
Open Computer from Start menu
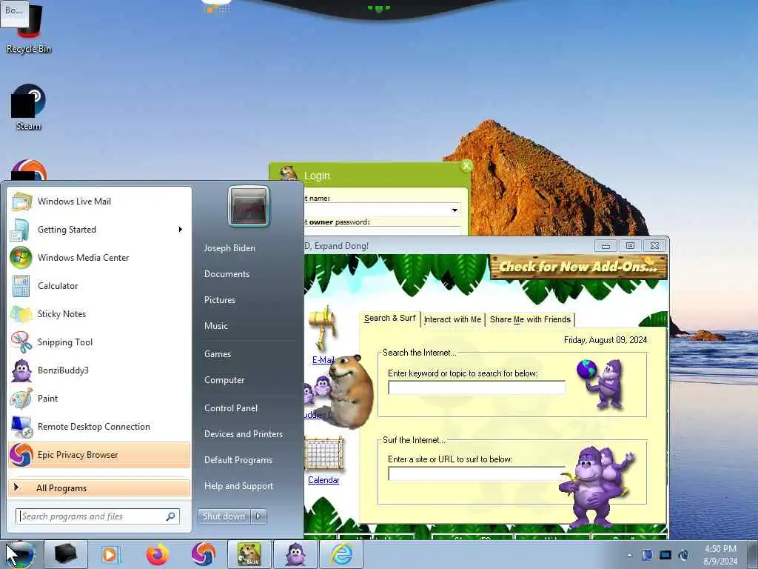tap(224, 380)
